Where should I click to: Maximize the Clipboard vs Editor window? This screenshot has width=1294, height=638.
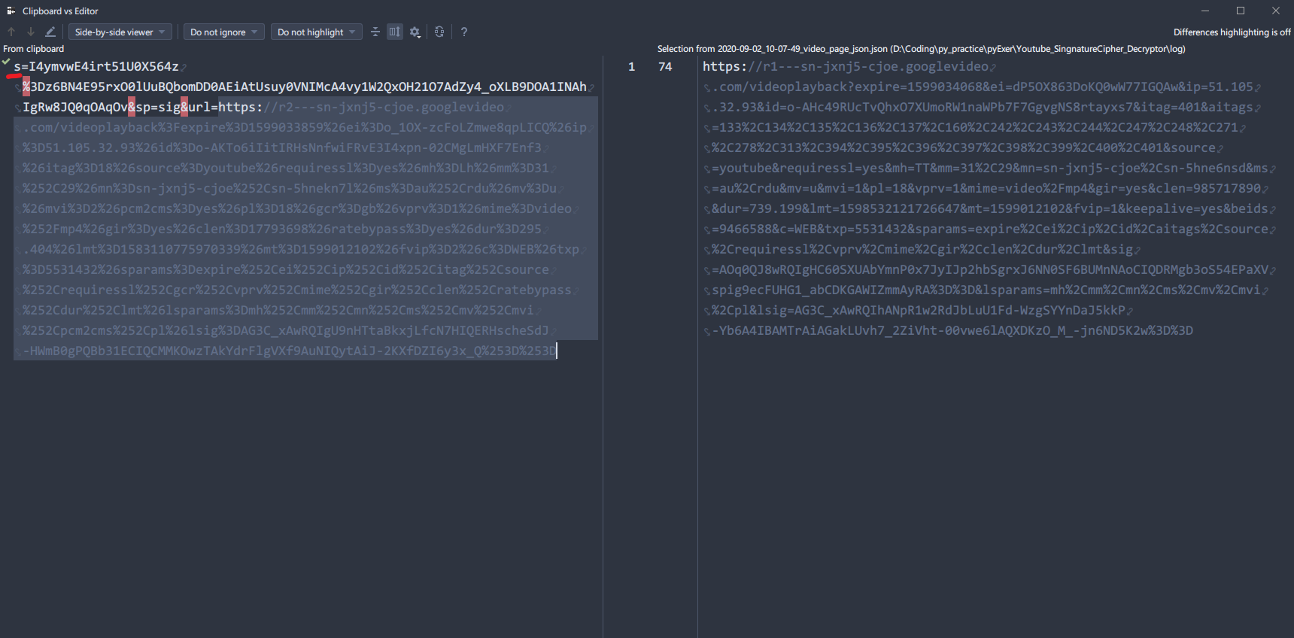point(1241,11)
